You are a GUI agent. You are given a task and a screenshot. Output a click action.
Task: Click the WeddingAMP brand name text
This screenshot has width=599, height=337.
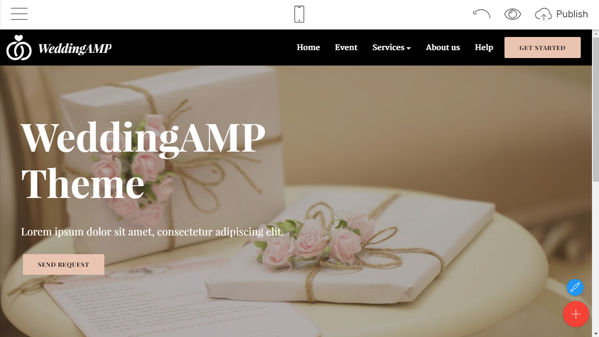[75, 48]
